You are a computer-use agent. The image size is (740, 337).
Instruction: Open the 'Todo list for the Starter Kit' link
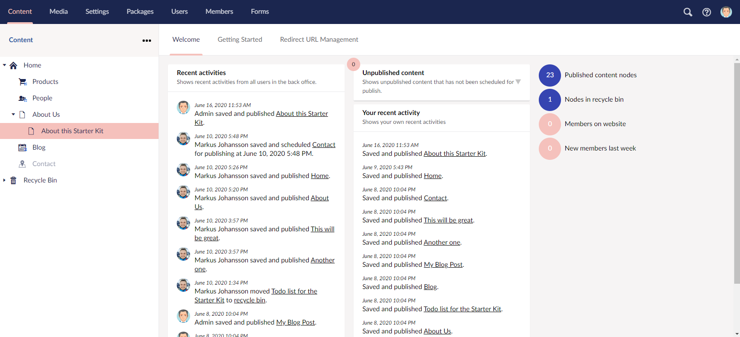coord(462,309)
